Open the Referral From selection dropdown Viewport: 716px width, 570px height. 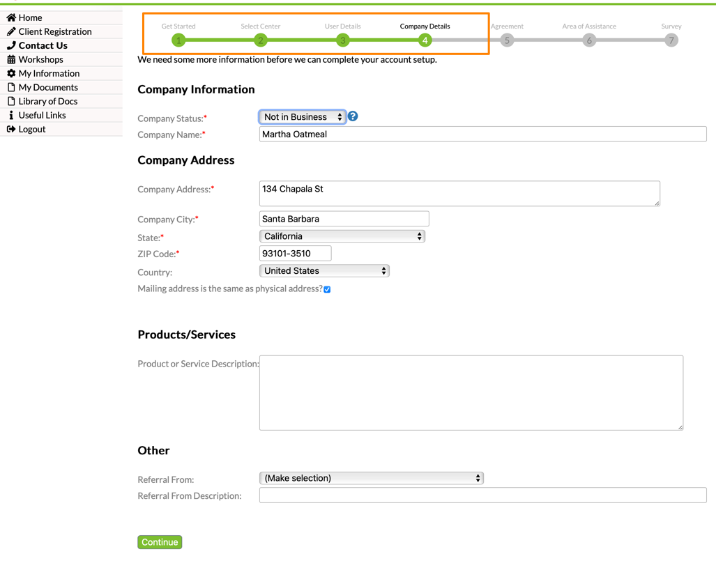point(371,478)
